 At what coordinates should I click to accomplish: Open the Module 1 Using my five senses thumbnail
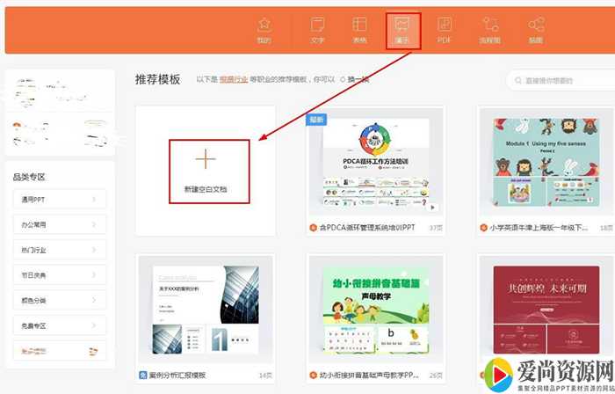[546, 163]
